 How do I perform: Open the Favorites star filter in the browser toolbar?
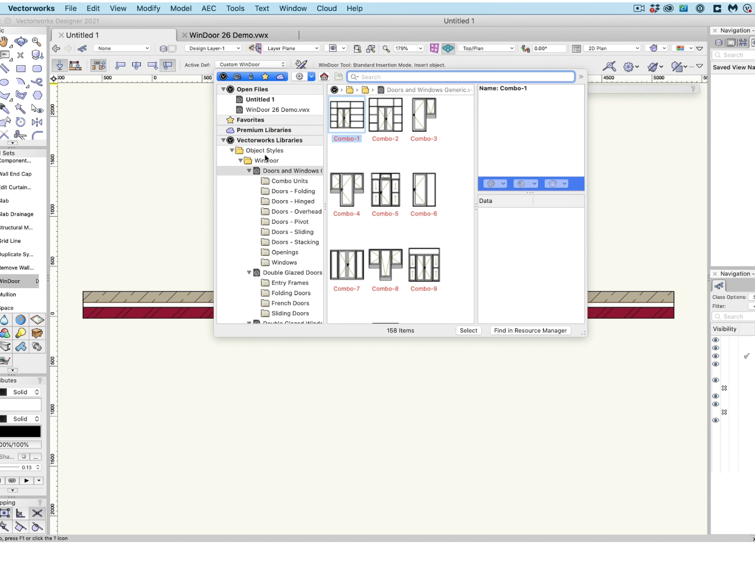tap(266, 77)
